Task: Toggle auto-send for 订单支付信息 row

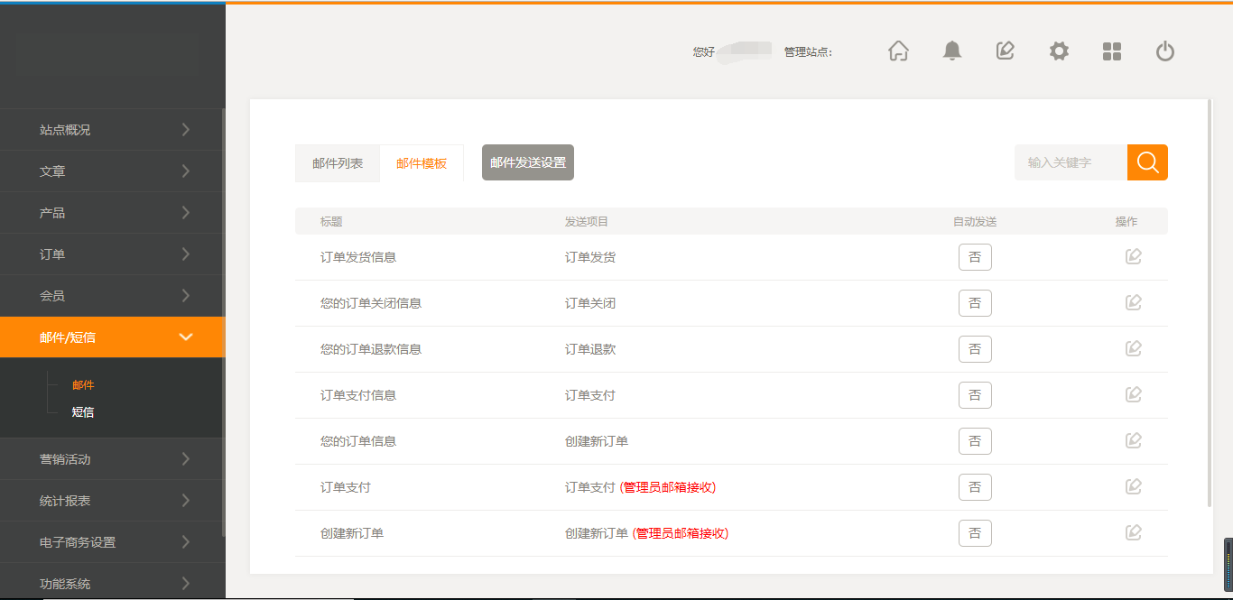Action: click(x=975, y=395)
